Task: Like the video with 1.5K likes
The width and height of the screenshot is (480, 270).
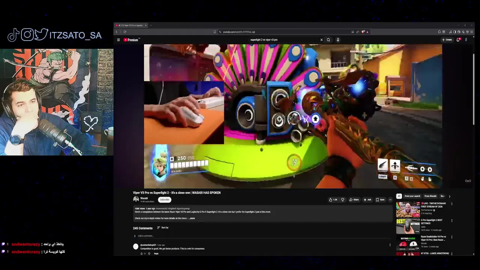Action: click(x=333, y=199)
